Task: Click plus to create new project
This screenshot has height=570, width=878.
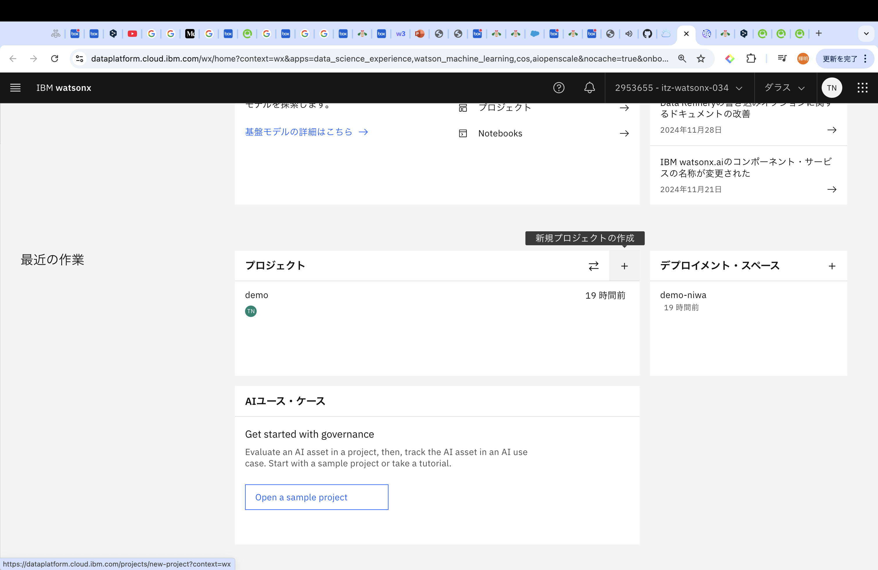Action: click(624, 266)
